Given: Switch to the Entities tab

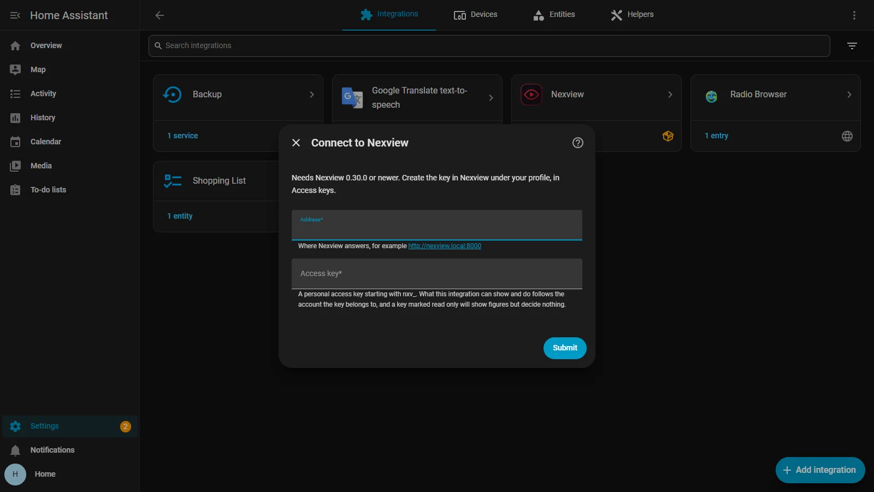Looking at the screenshot, I should (554, 15).
